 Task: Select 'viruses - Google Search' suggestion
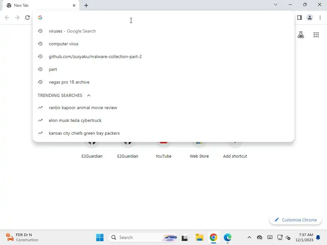coord(163,31)
